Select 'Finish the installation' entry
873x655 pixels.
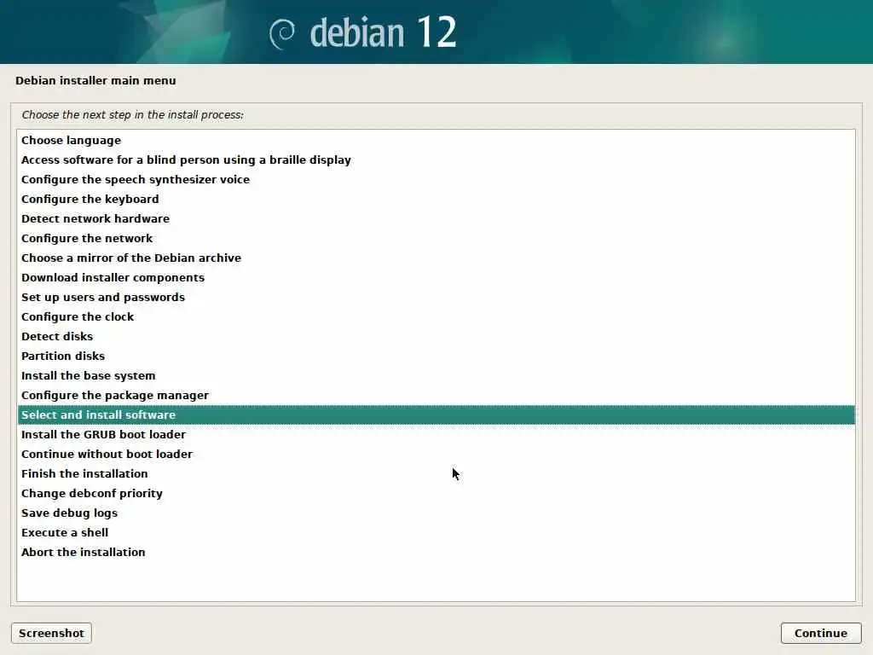pyautogui.click(x=436, y=473)
